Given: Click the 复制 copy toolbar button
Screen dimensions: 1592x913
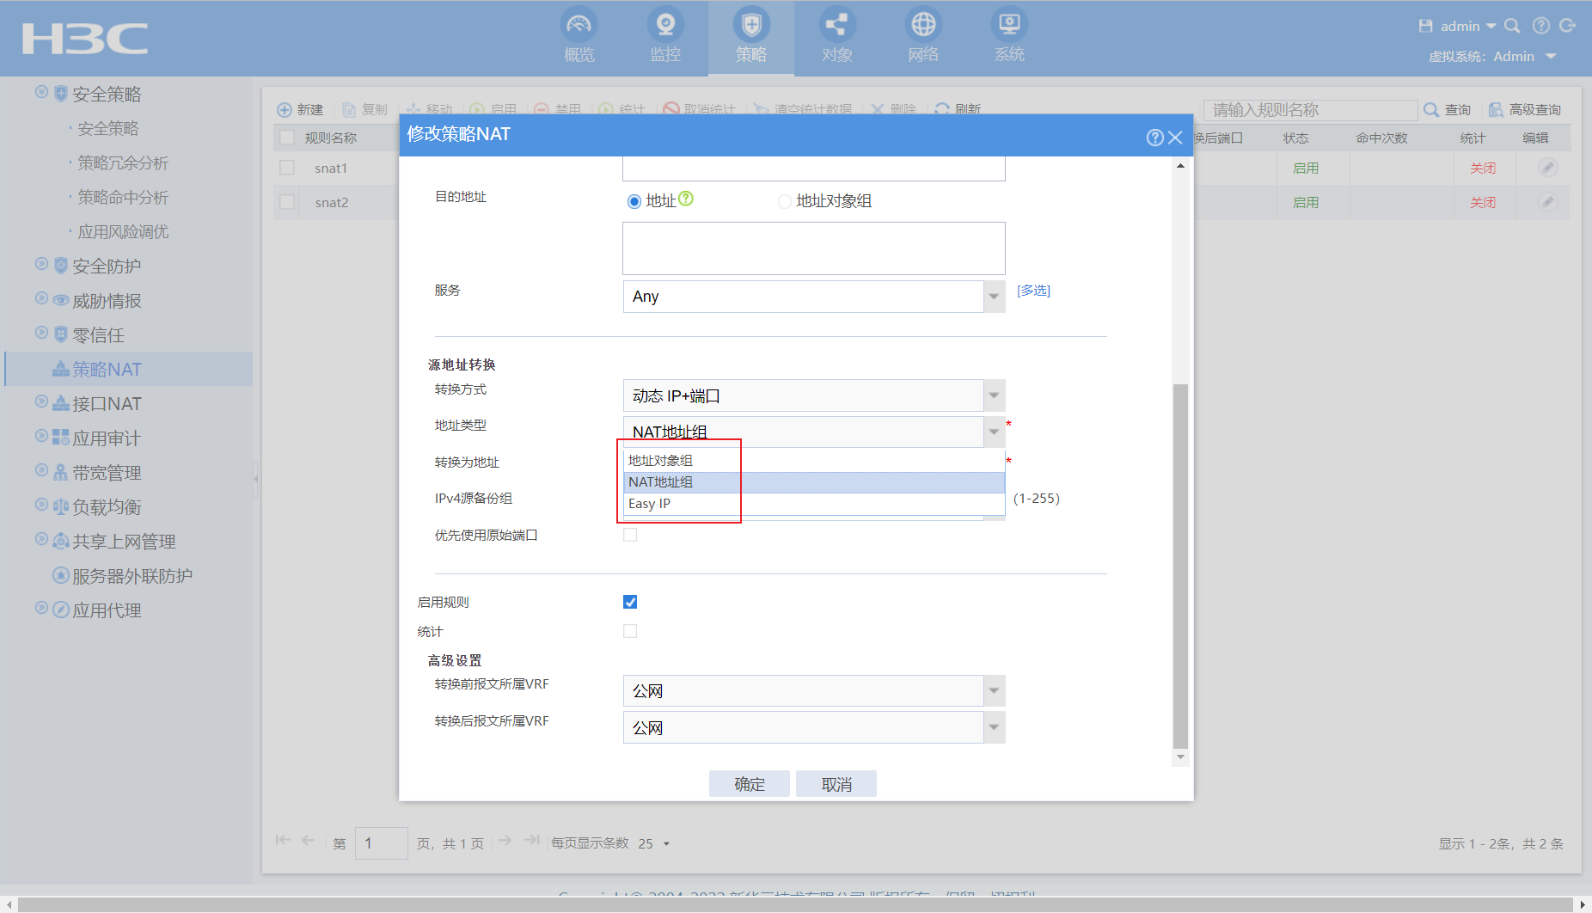Looking at the screenshot, I should pos(364,110).
